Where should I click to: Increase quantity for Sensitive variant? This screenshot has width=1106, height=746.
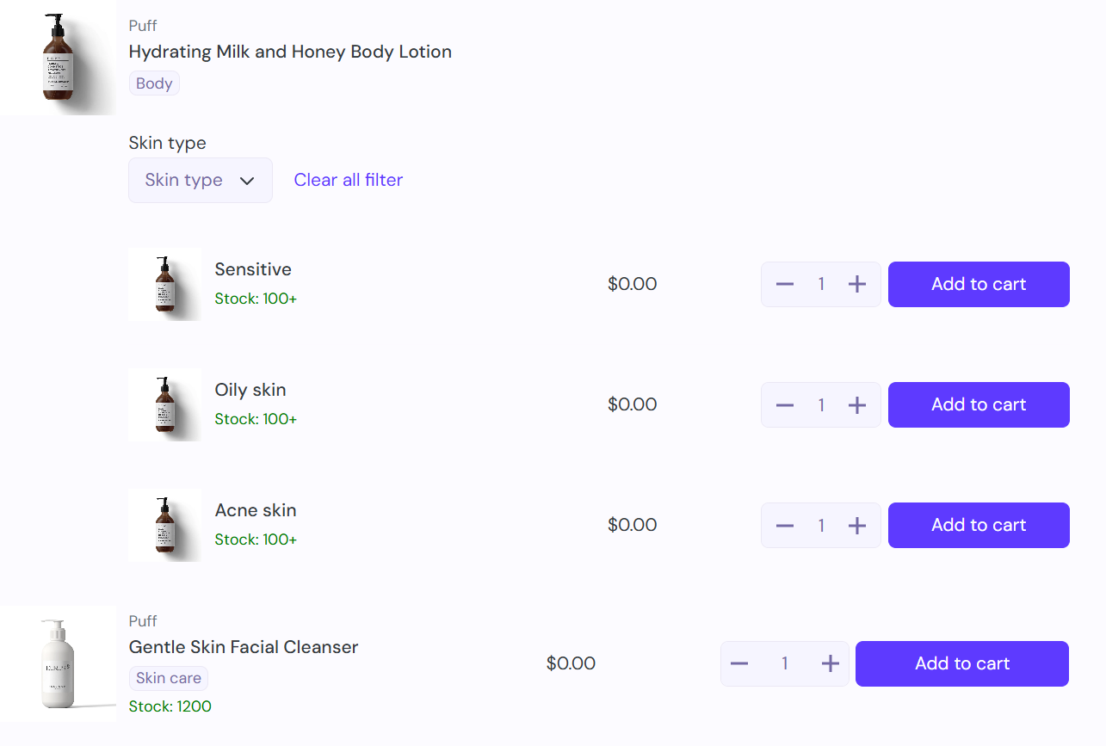(x=857, y=284)
